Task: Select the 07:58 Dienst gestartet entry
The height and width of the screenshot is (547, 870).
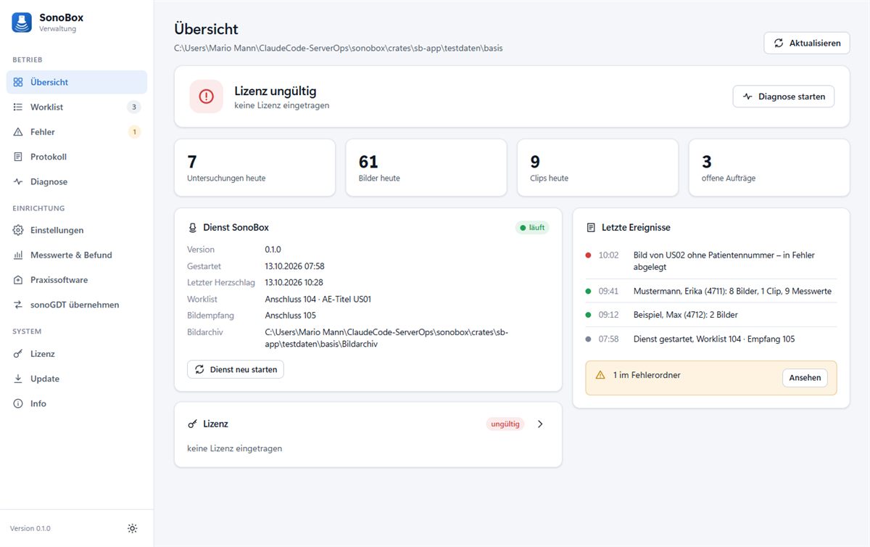Action: 711,339
